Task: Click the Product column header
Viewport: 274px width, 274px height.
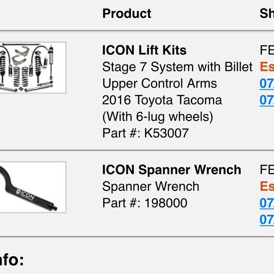Action: pos(126,13)
